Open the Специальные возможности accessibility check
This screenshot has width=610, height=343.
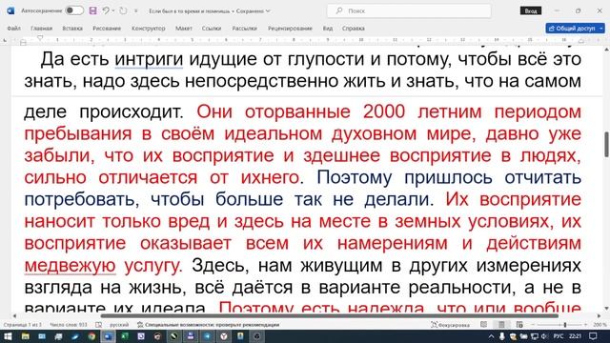coord(208,325)
